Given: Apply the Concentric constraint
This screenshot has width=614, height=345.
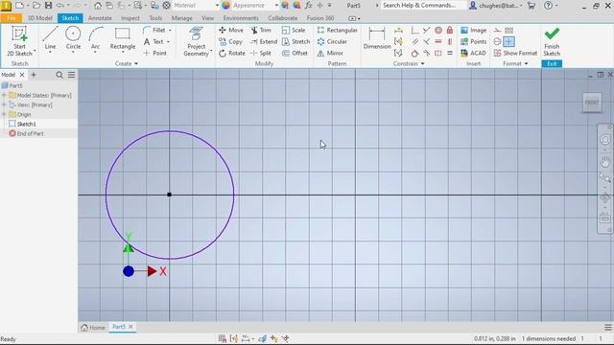Looking at the screenshot, I should point(438,30).
